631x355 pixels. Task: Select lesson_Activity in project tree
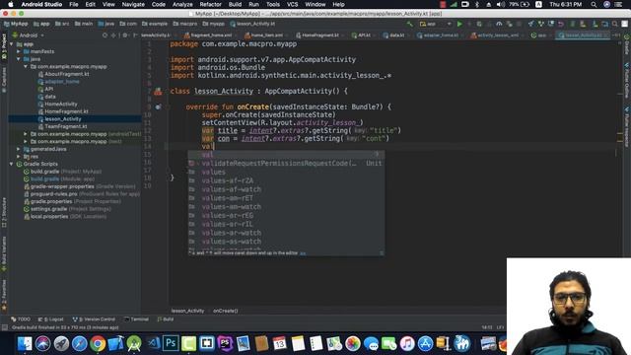pos(59,119)
